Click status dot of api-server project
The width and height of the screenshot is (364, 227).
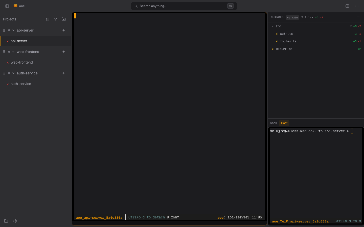coord(9,30)
